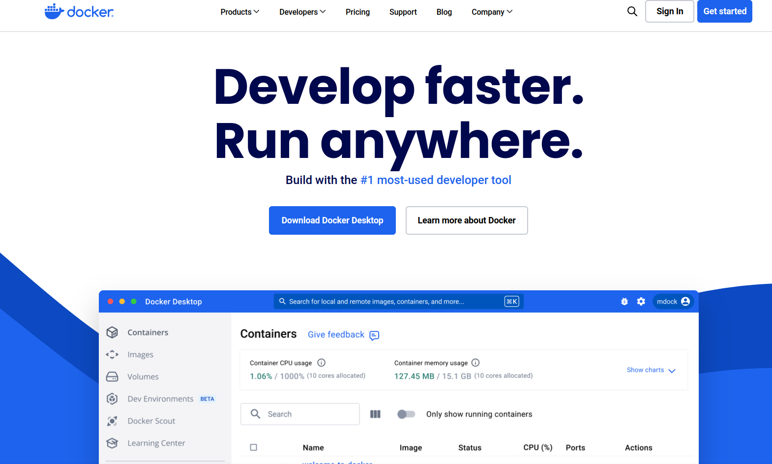Click the red close dot of Docker Desktop
The image size is (772, 464).
pos(111,302)
